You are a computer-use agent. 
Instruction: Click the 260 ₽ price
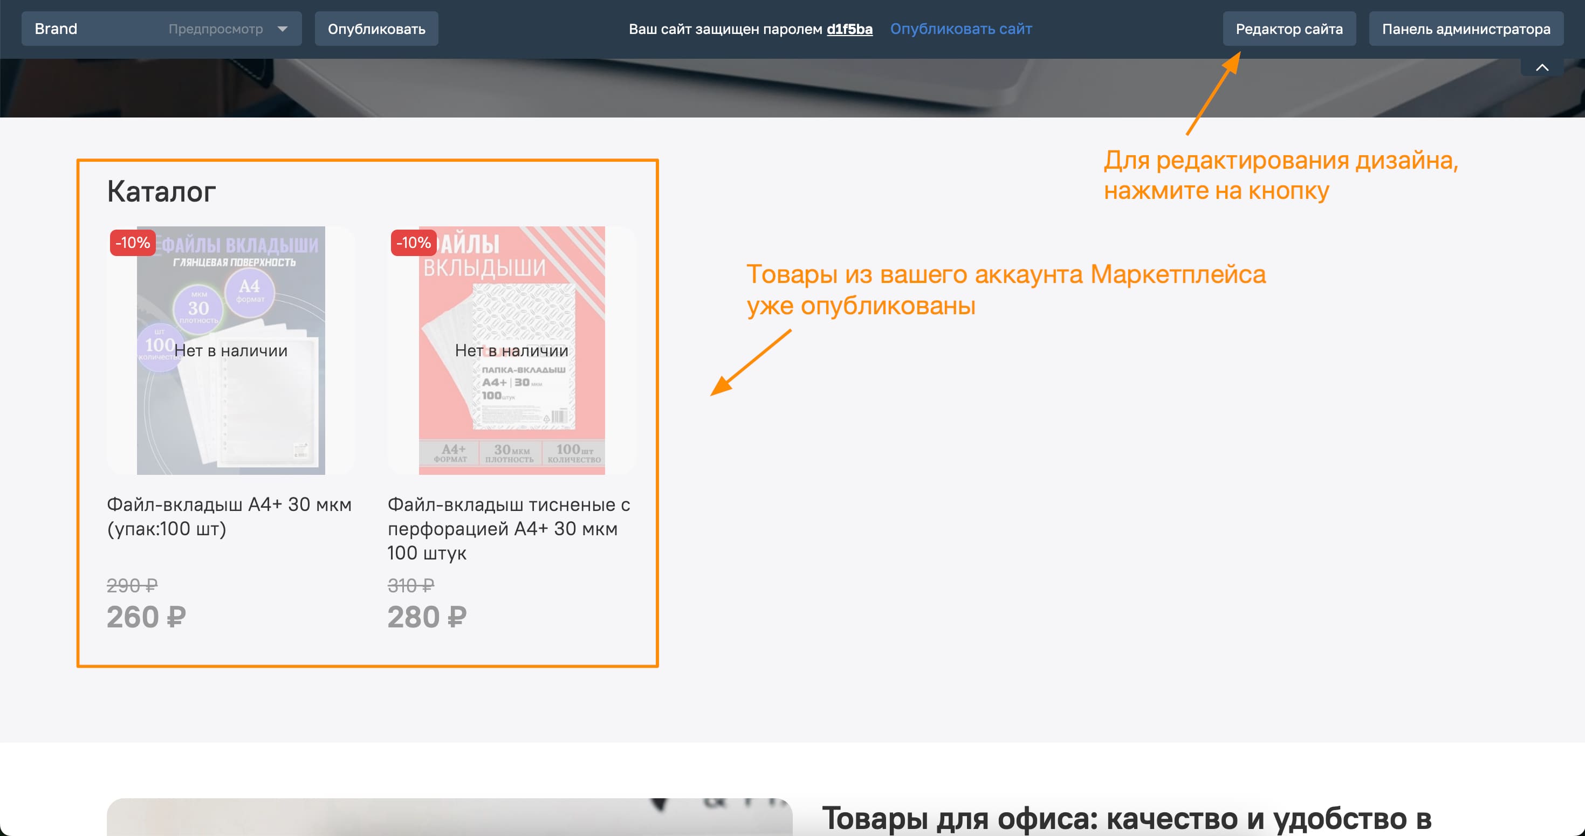[147, 617]
